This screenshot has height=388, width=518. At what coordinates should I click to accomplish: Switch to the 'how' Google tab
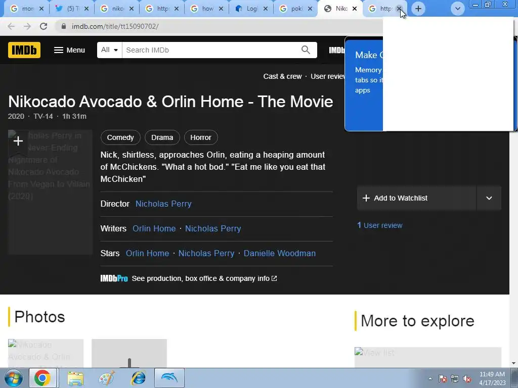[x=203, y=9]
